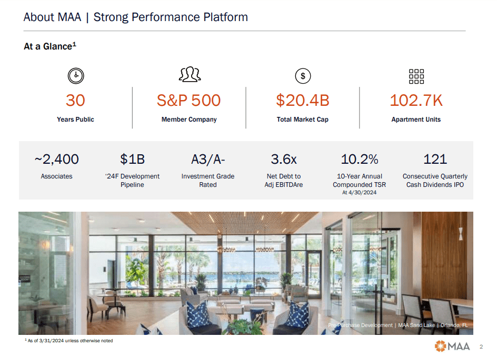Click the MAA logo in the footer
The image size is (497, 357).
[x=452, y=346]
